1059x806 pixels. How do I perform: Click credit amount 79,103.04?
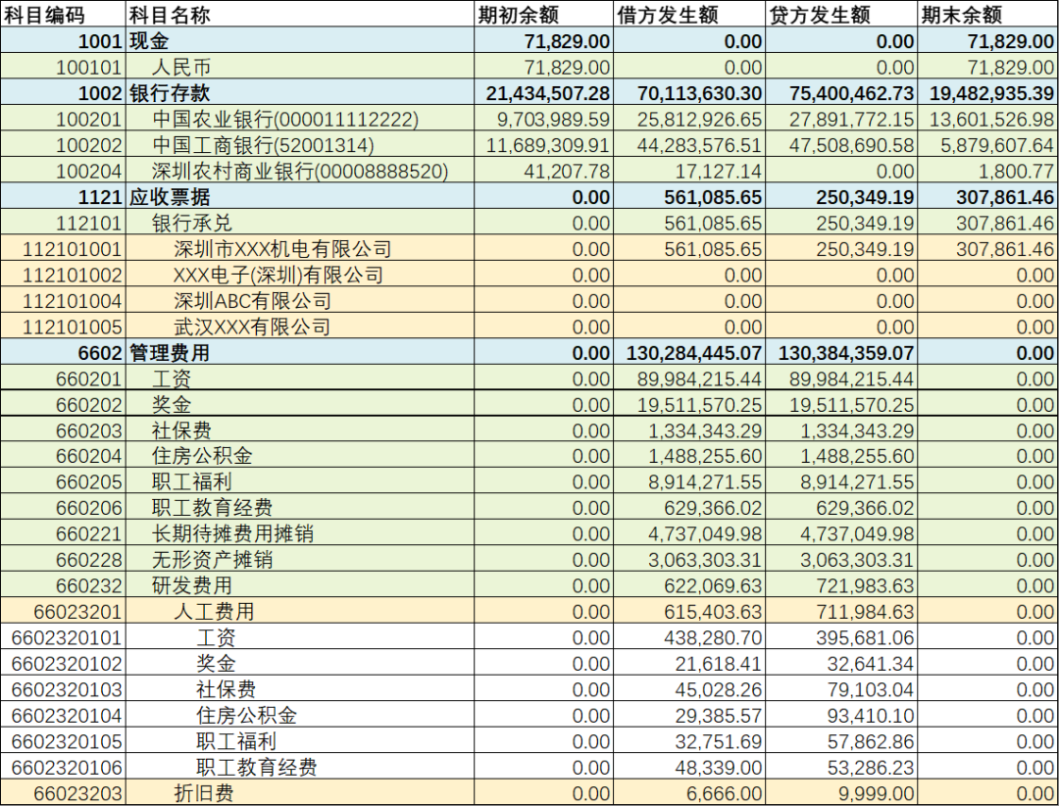(841, 689)
